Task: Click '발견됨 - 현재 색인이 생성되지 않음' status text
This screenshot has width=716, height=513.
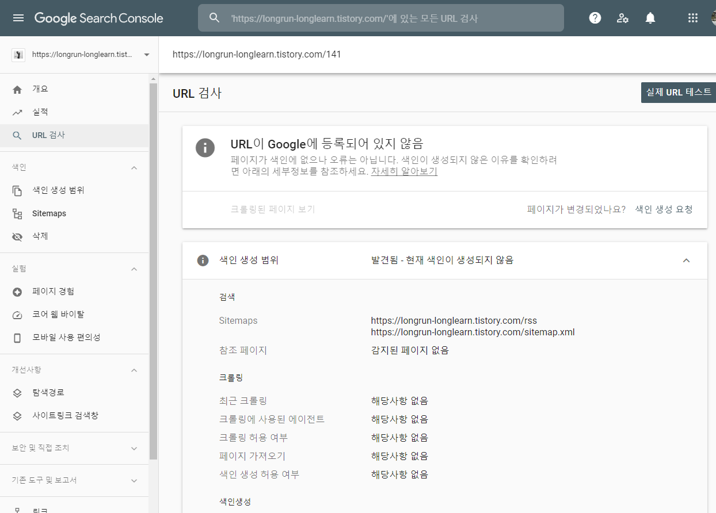Action: [442, 260]
